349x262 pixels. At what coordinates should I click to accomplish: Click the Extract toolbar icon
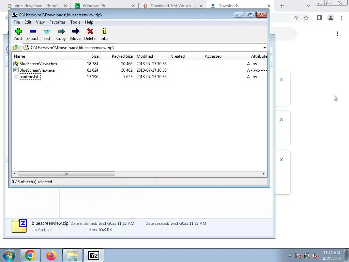32,31
